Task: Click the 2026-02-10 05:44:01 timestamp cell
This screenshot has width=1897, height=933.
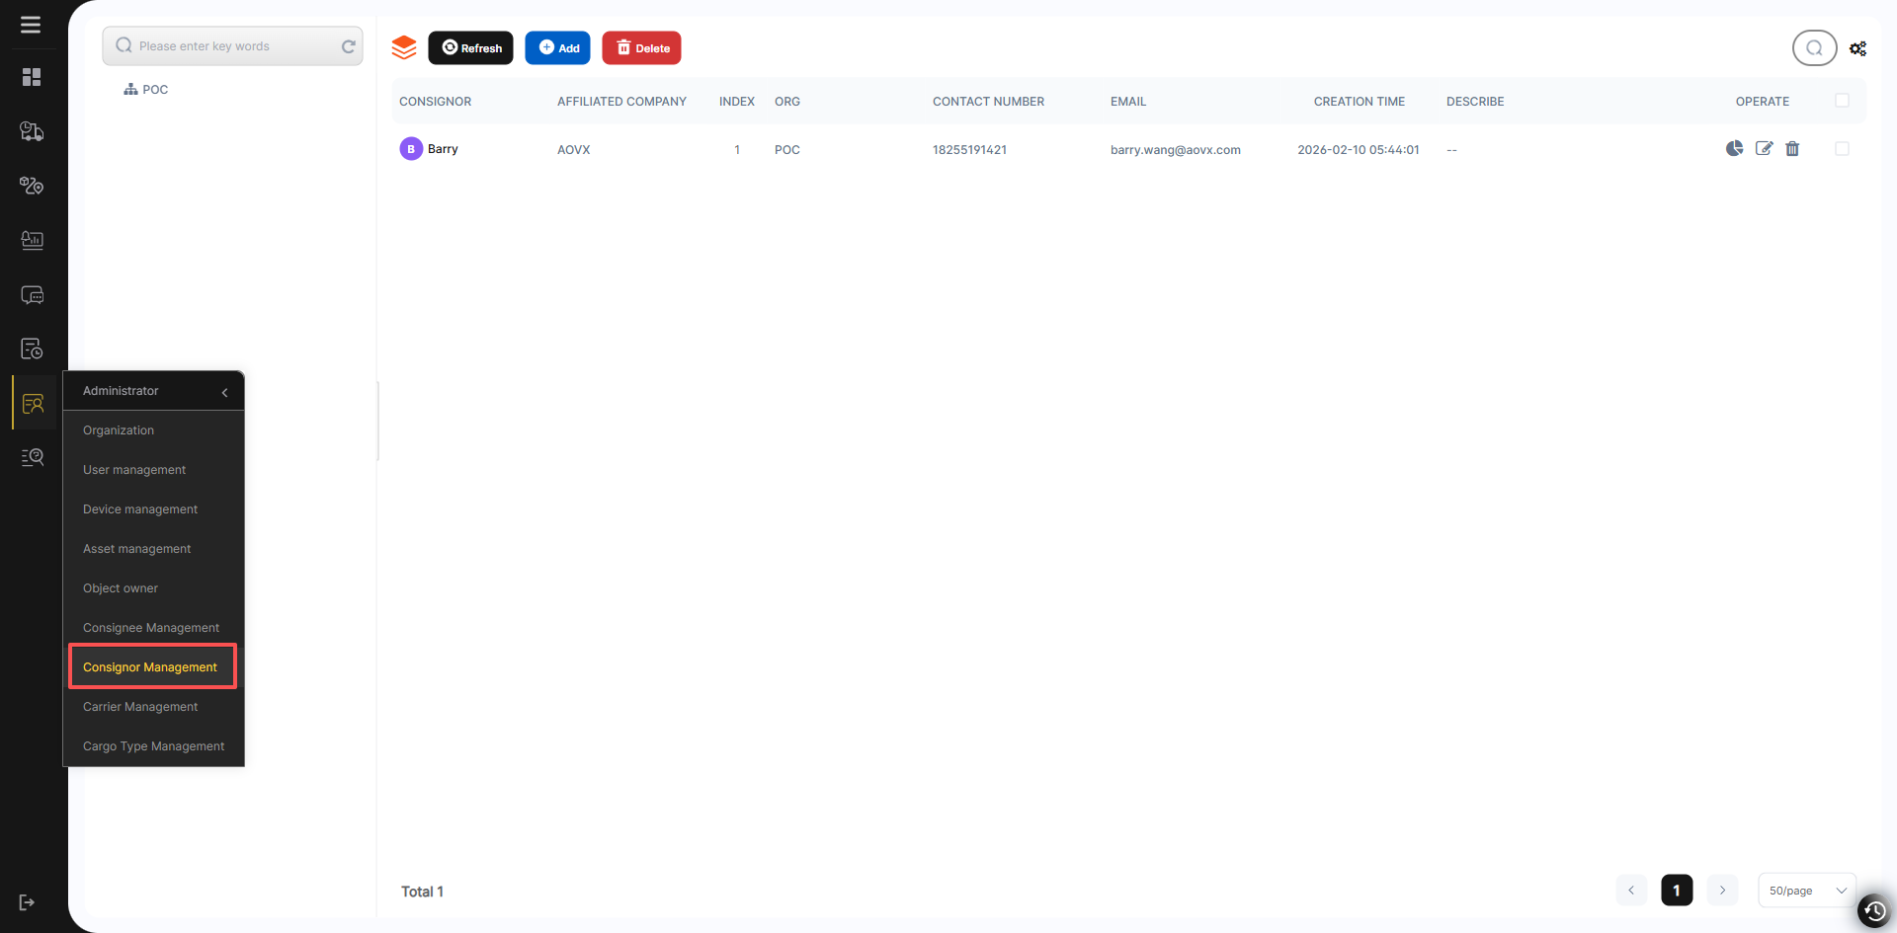Action: [1358, 150]
